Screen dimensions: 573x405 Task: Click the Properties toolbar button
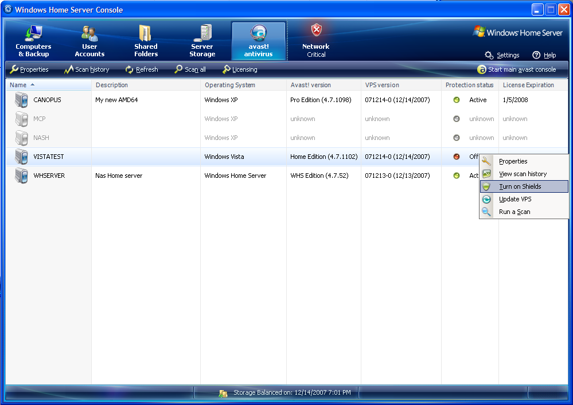(x=29, y=69)
